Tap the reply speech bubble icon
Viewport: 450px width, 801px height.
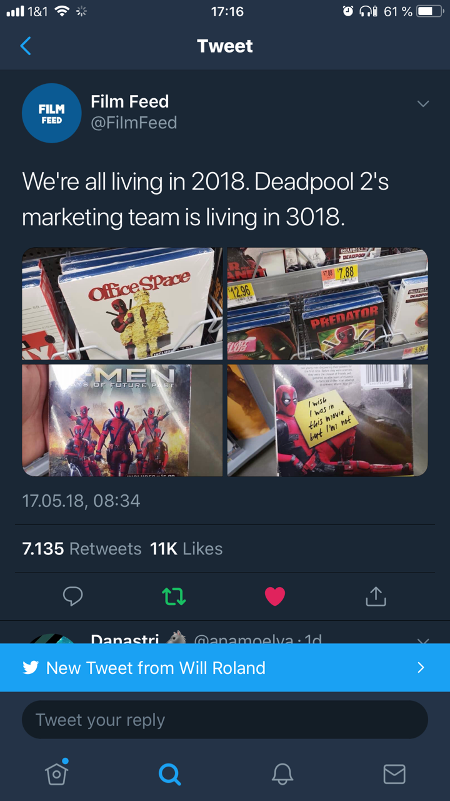(73, 596)
